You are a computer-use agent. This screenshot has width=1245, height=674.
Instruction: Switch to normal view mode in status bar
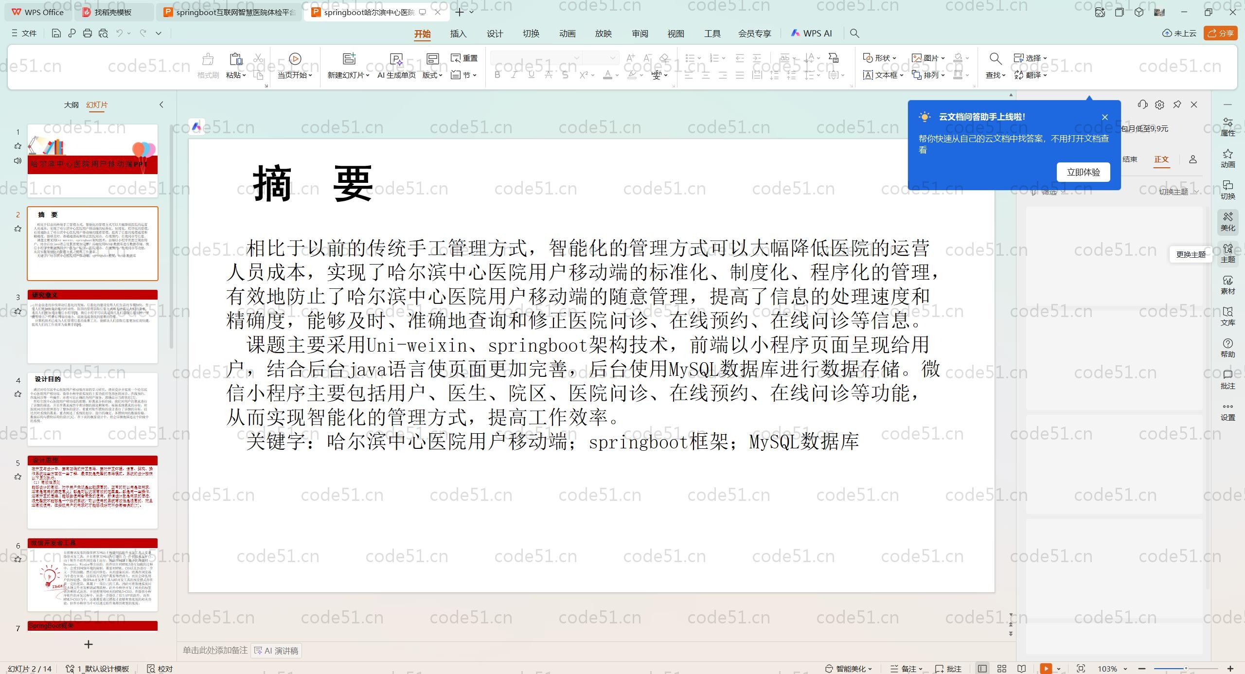(x=982, y=669)
